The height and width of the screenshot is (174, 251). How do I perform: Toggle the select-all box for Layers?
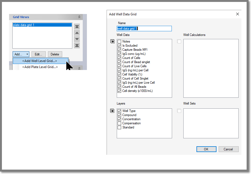click(x=112, y=111)
